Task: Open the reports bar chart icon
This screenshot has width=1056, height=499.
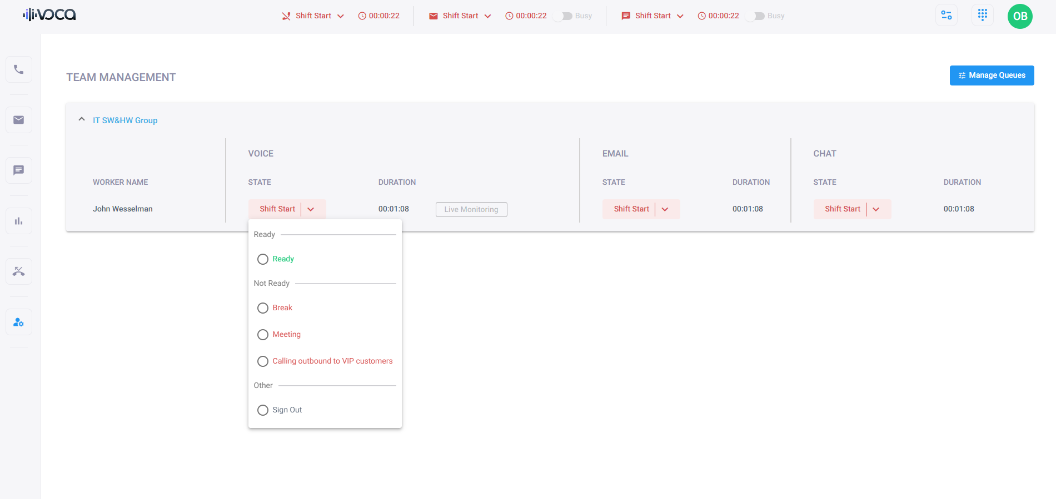Action: 19,221
